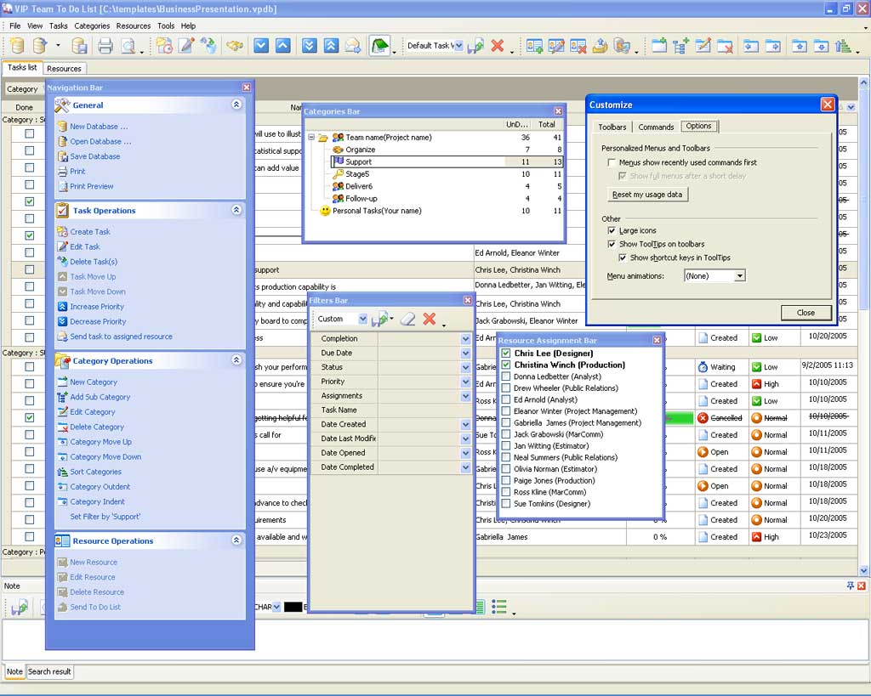Click the Sort Categories icon
Screen dimensions: 871x696
click(62, 472)
